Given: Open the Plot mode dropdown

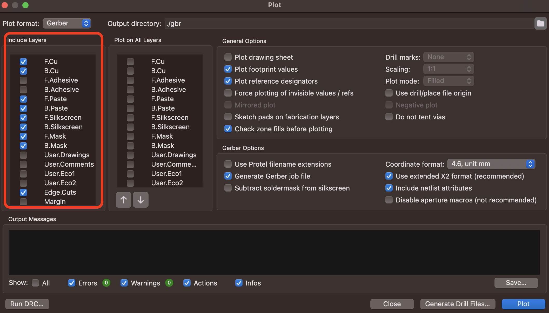Looking at the screenshot, I should click(x=448, y=81).
